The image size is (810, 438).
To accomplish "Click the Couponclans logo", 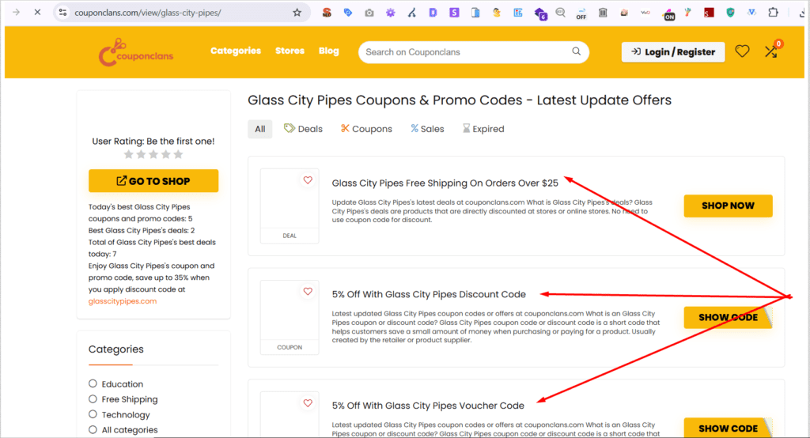I will point(136,52).
